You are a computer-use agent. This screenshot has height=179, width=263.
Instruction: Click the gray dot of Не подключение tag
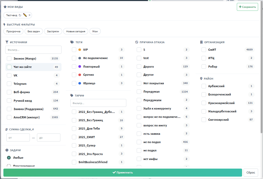80,58
